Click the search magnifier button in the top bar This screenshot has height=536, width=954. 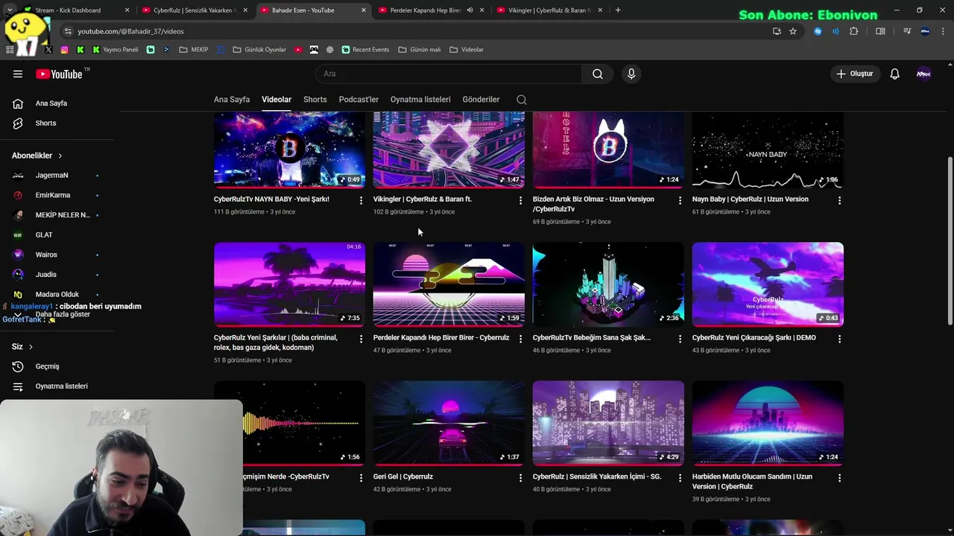pos(598,74)
